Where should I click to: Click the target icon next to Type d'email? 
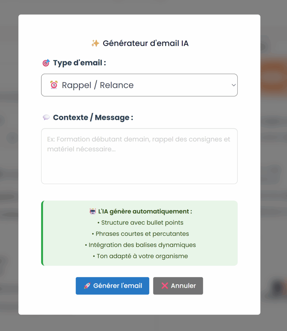(46, 63)
